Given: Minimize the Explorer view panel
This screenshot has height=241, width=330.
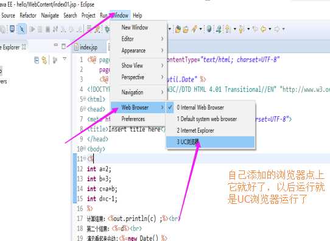Looking at the screenshot, I should click(x=56, y=45).
